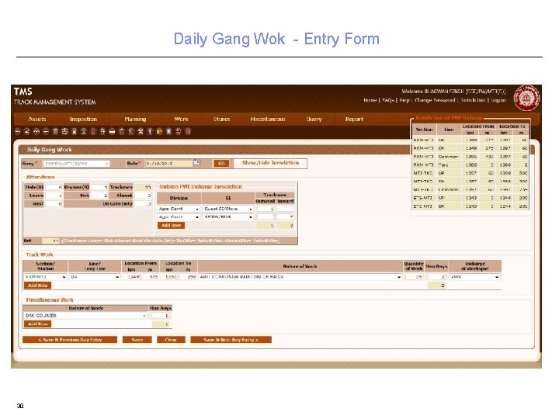The height and width of the screenshot is (419, 559).
Task: Click the Indian Railways emblem logo
Action: coord(526,98)
